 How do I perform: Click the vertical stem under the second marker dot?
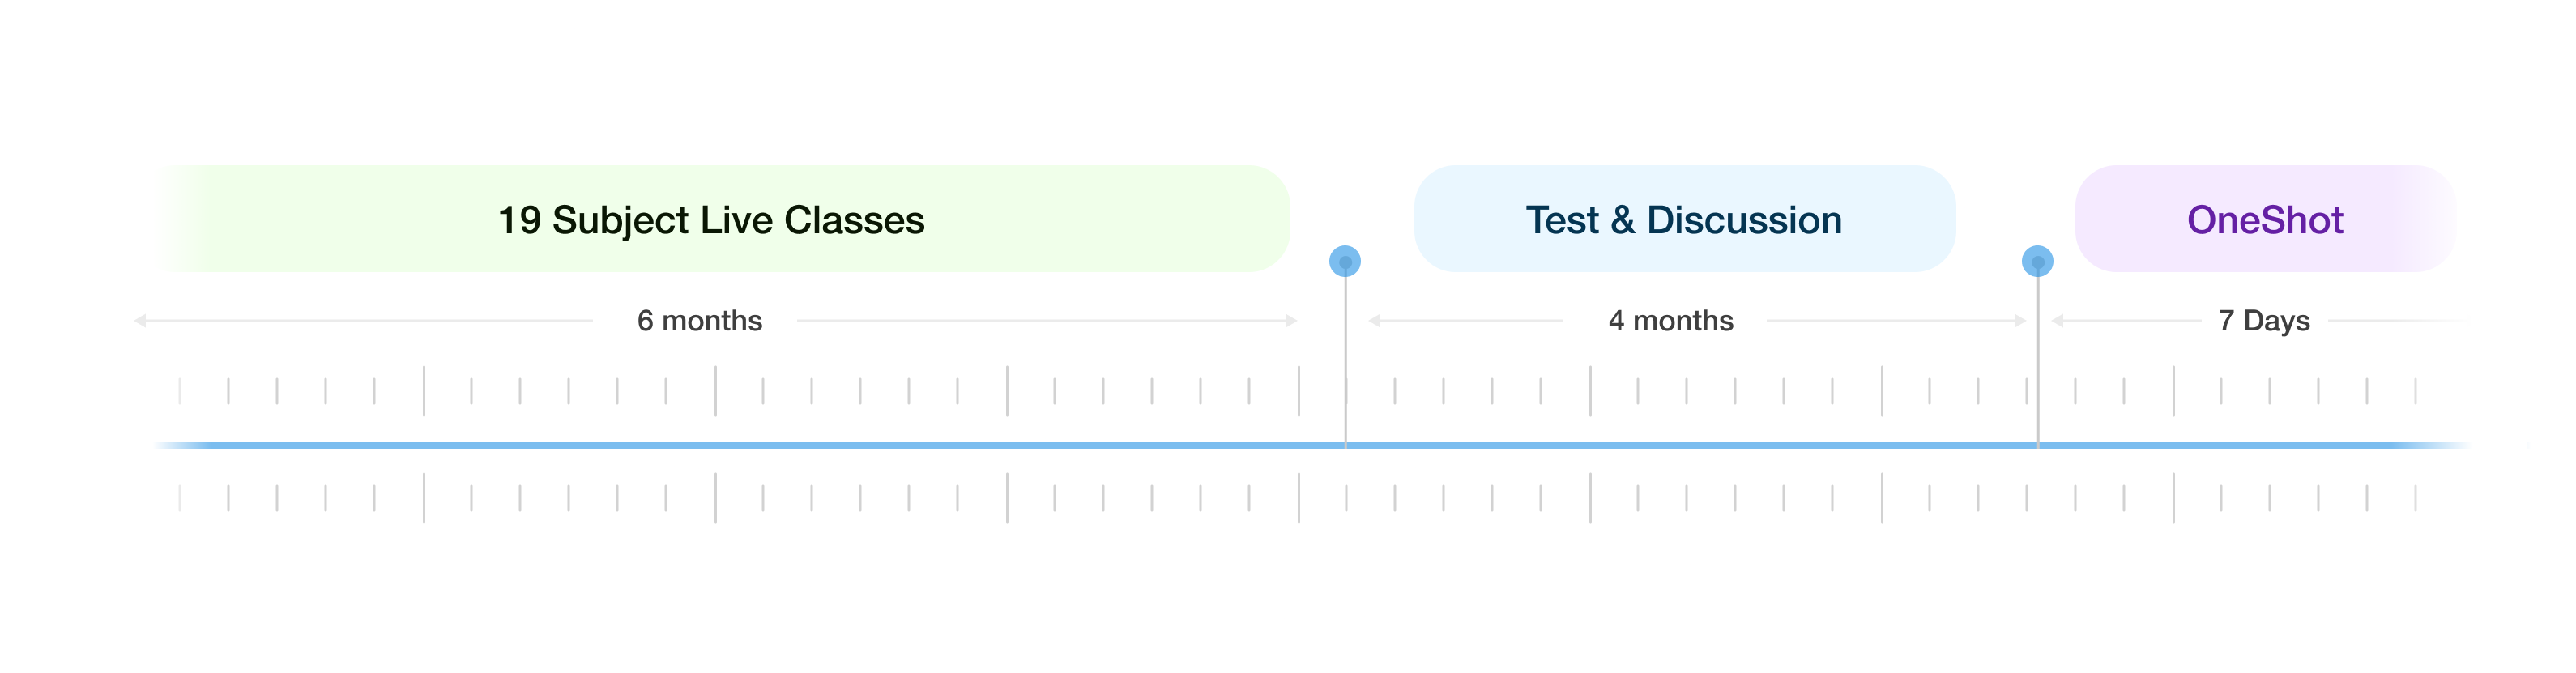[2038, 360]
